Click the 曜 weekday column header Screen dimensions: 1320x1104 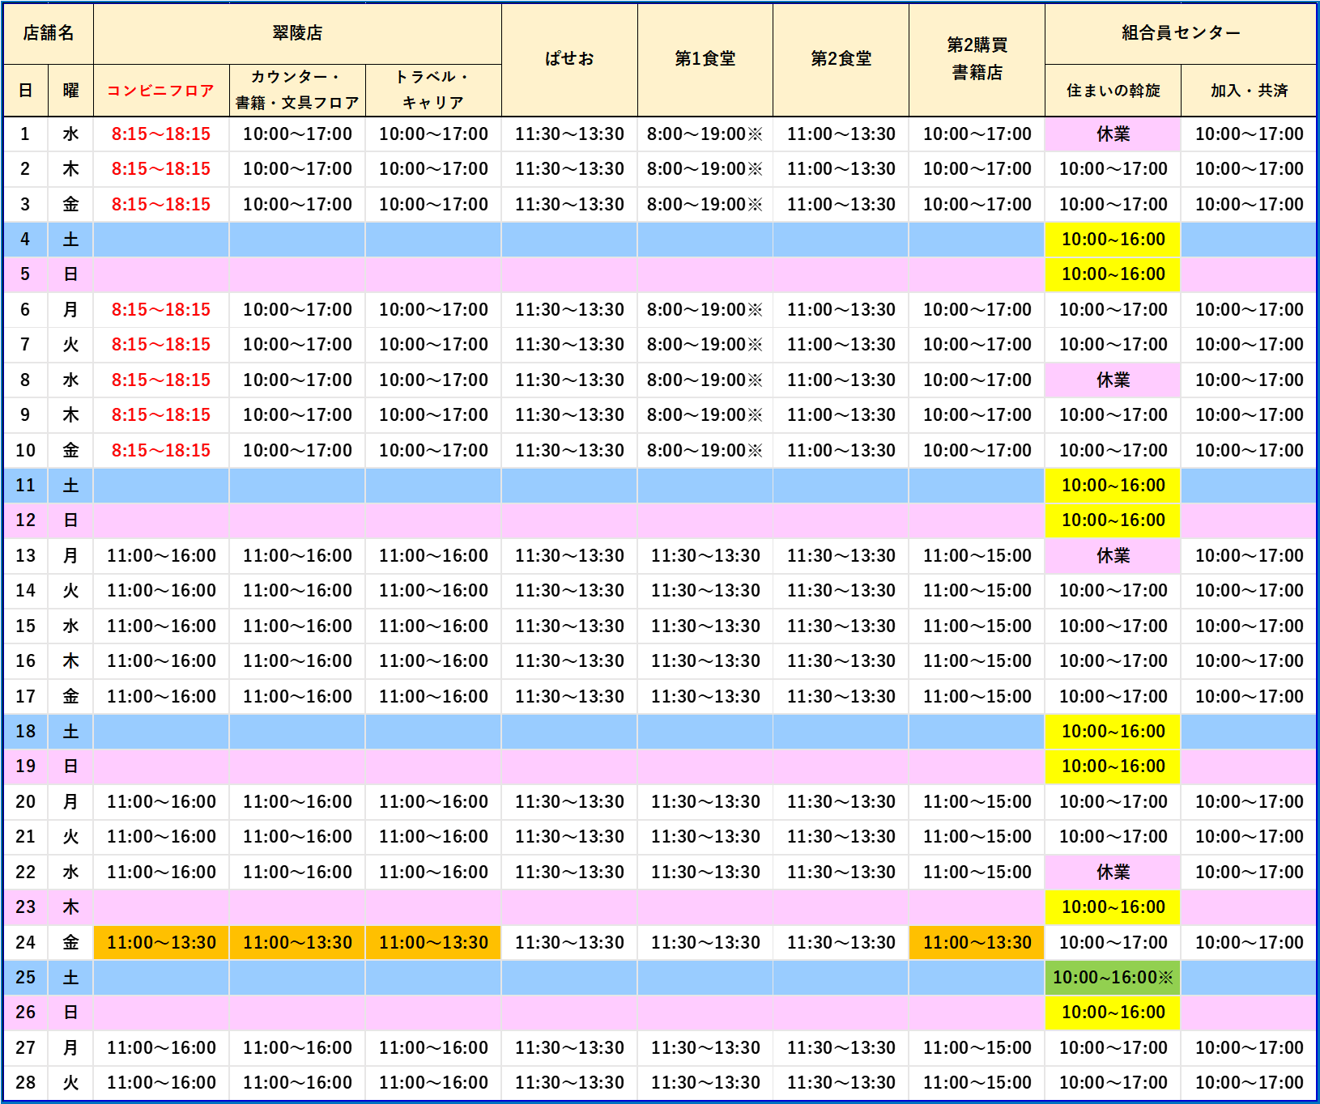coord(71,91)
